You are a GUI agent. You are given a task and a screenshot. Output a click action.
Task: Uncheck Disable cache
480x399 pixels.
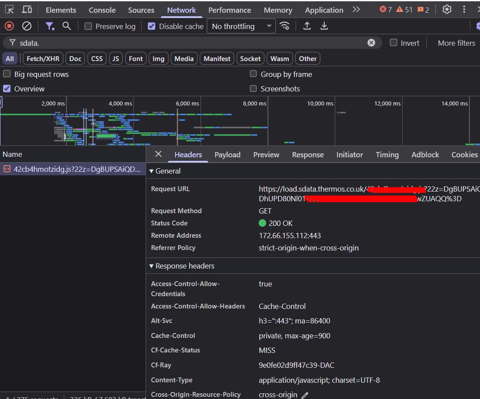pyautogui.click(x=151, y=26)
